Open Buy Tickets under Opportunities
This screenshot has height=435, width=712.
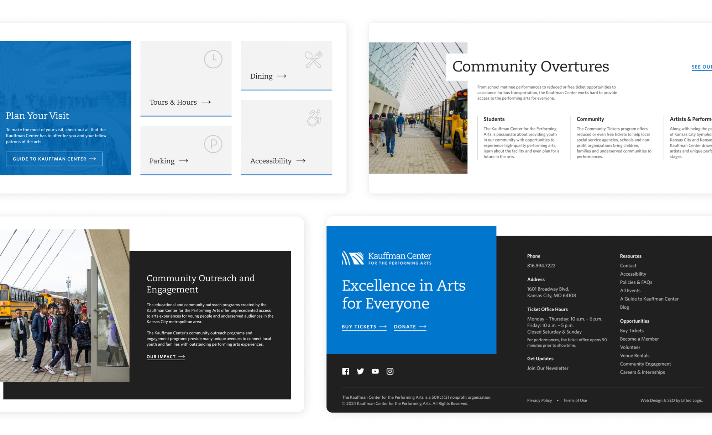632,331
